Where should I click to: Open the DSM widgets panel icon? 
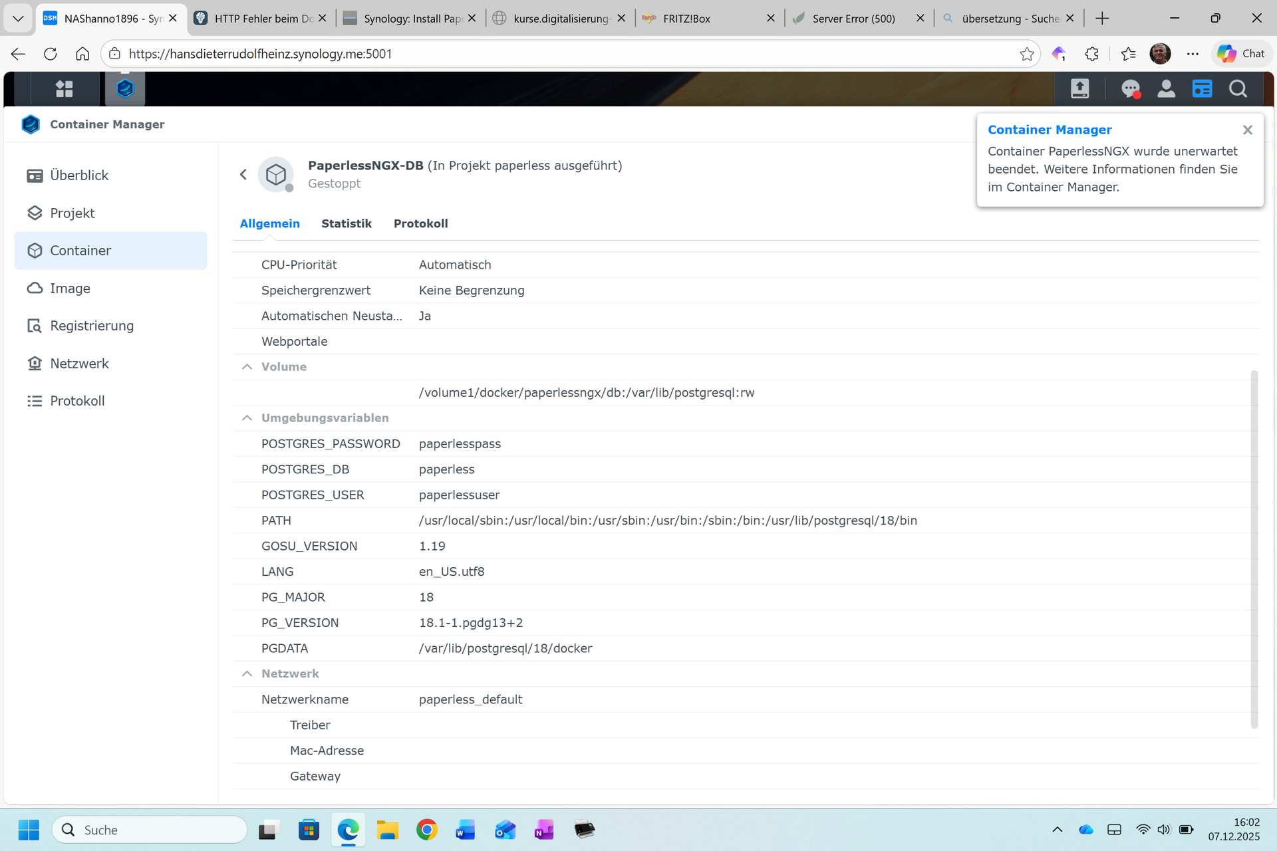click(1202, 88)
